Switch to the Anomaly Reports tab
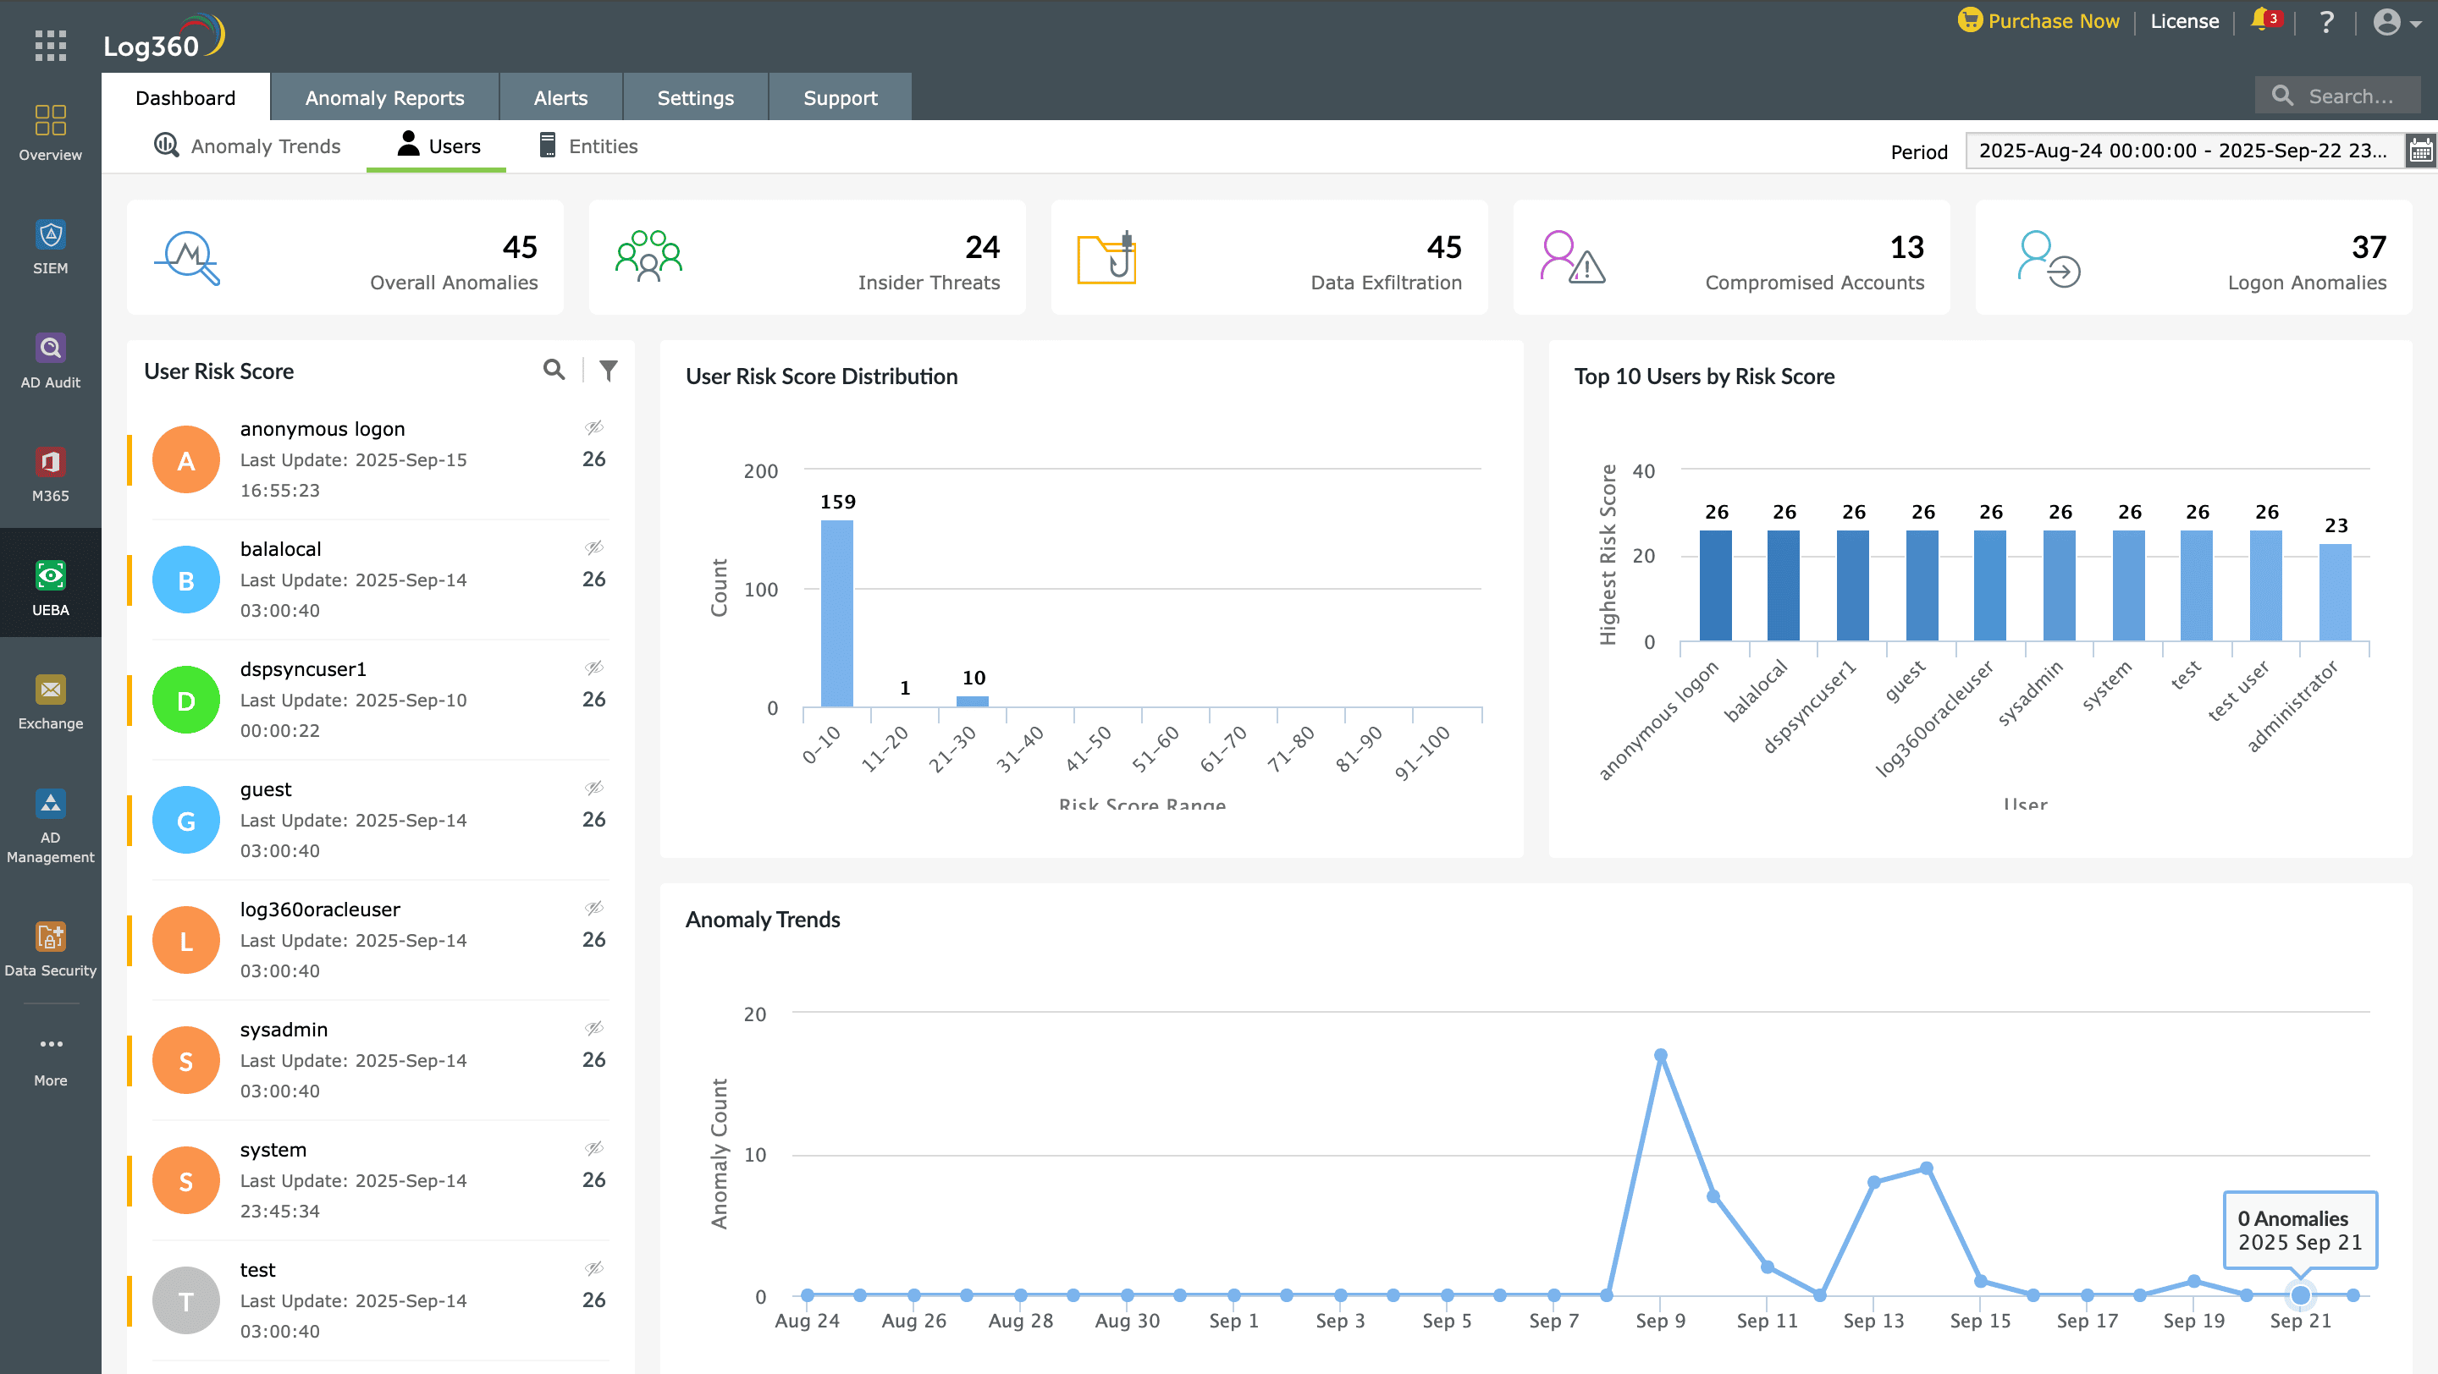2438x1374 pixels. [383, 96]
